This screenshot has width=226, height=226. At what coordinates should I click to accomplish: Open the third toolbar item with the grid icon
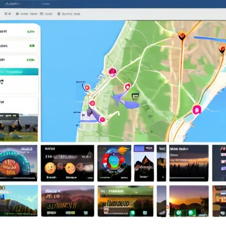46,14
